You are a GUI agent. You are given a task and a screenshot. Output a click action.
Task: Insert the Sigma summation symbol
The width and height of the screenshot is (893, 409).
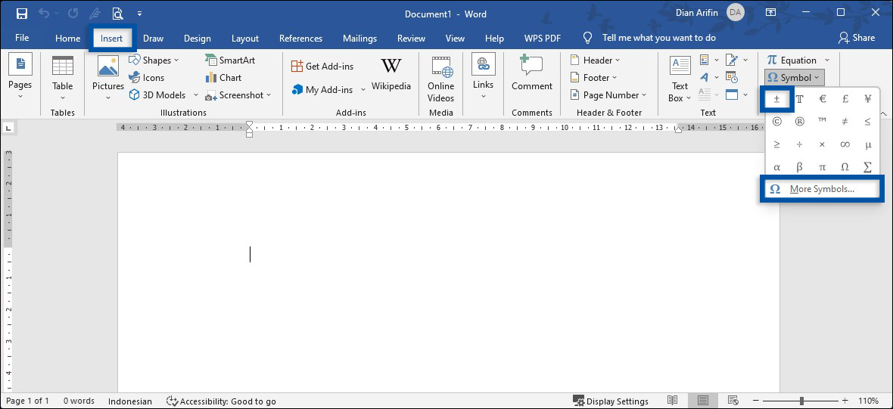coord(867,167)
